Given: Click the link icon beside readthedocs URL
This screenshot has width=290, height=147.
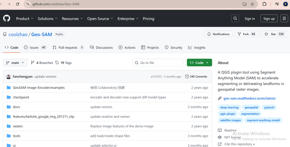Looking at the screenshot, I should [219, 99].
